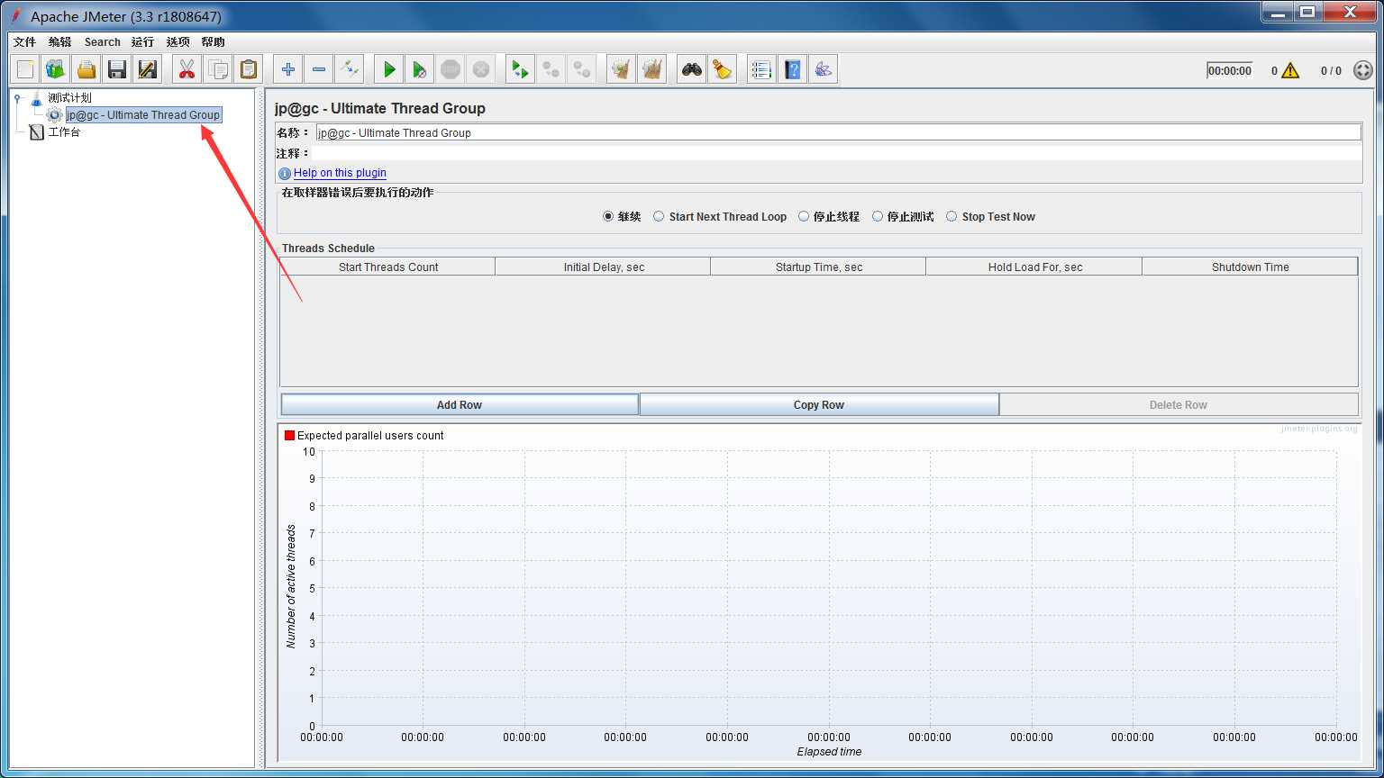Click the Save As icon with pencil
Image resolution: width=1384 pixels, height=778 pixels.
148,69
